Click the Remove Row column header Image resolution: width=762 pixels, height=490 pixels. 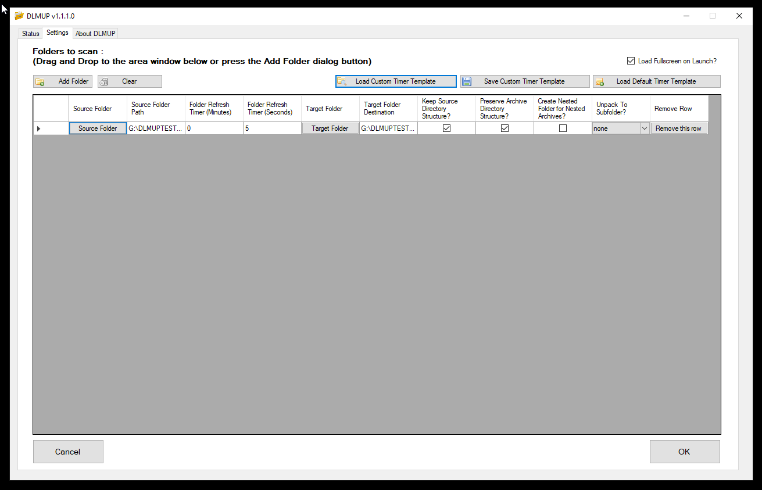click(x=679, y=109)
